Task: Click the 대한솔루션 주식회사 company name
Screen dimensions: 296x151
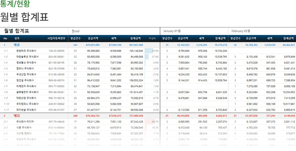Action: pos(29,57)
